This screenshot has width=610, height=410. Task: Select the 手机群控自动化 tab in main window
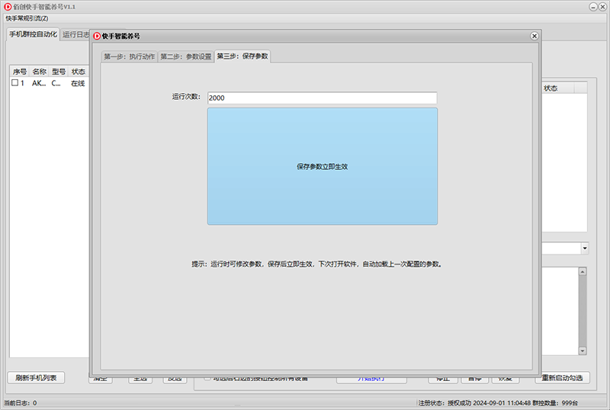click(x=33, y=34)
